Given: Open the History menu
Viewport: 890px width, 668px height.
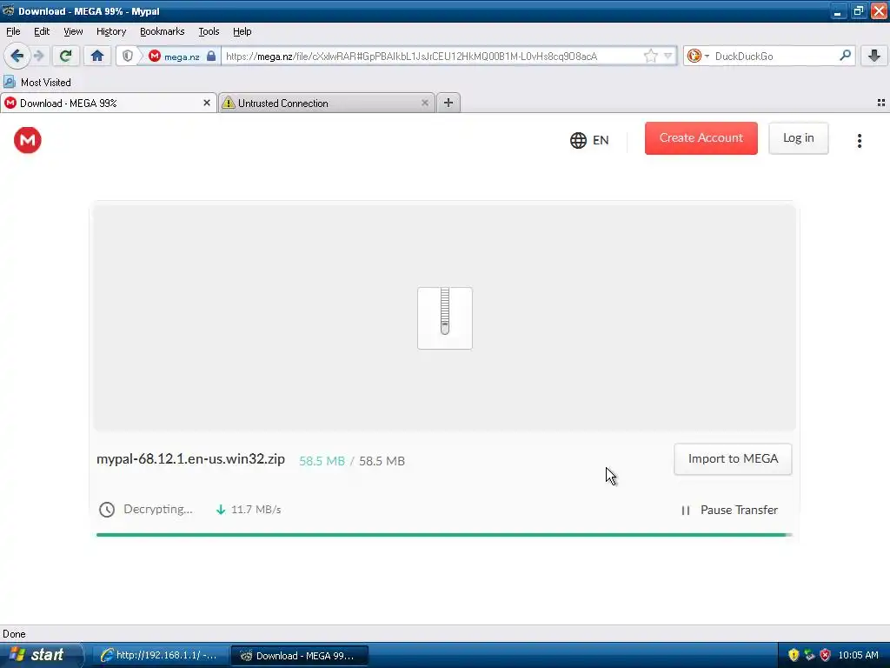Looking at the screenshot, I should (110, 32).
